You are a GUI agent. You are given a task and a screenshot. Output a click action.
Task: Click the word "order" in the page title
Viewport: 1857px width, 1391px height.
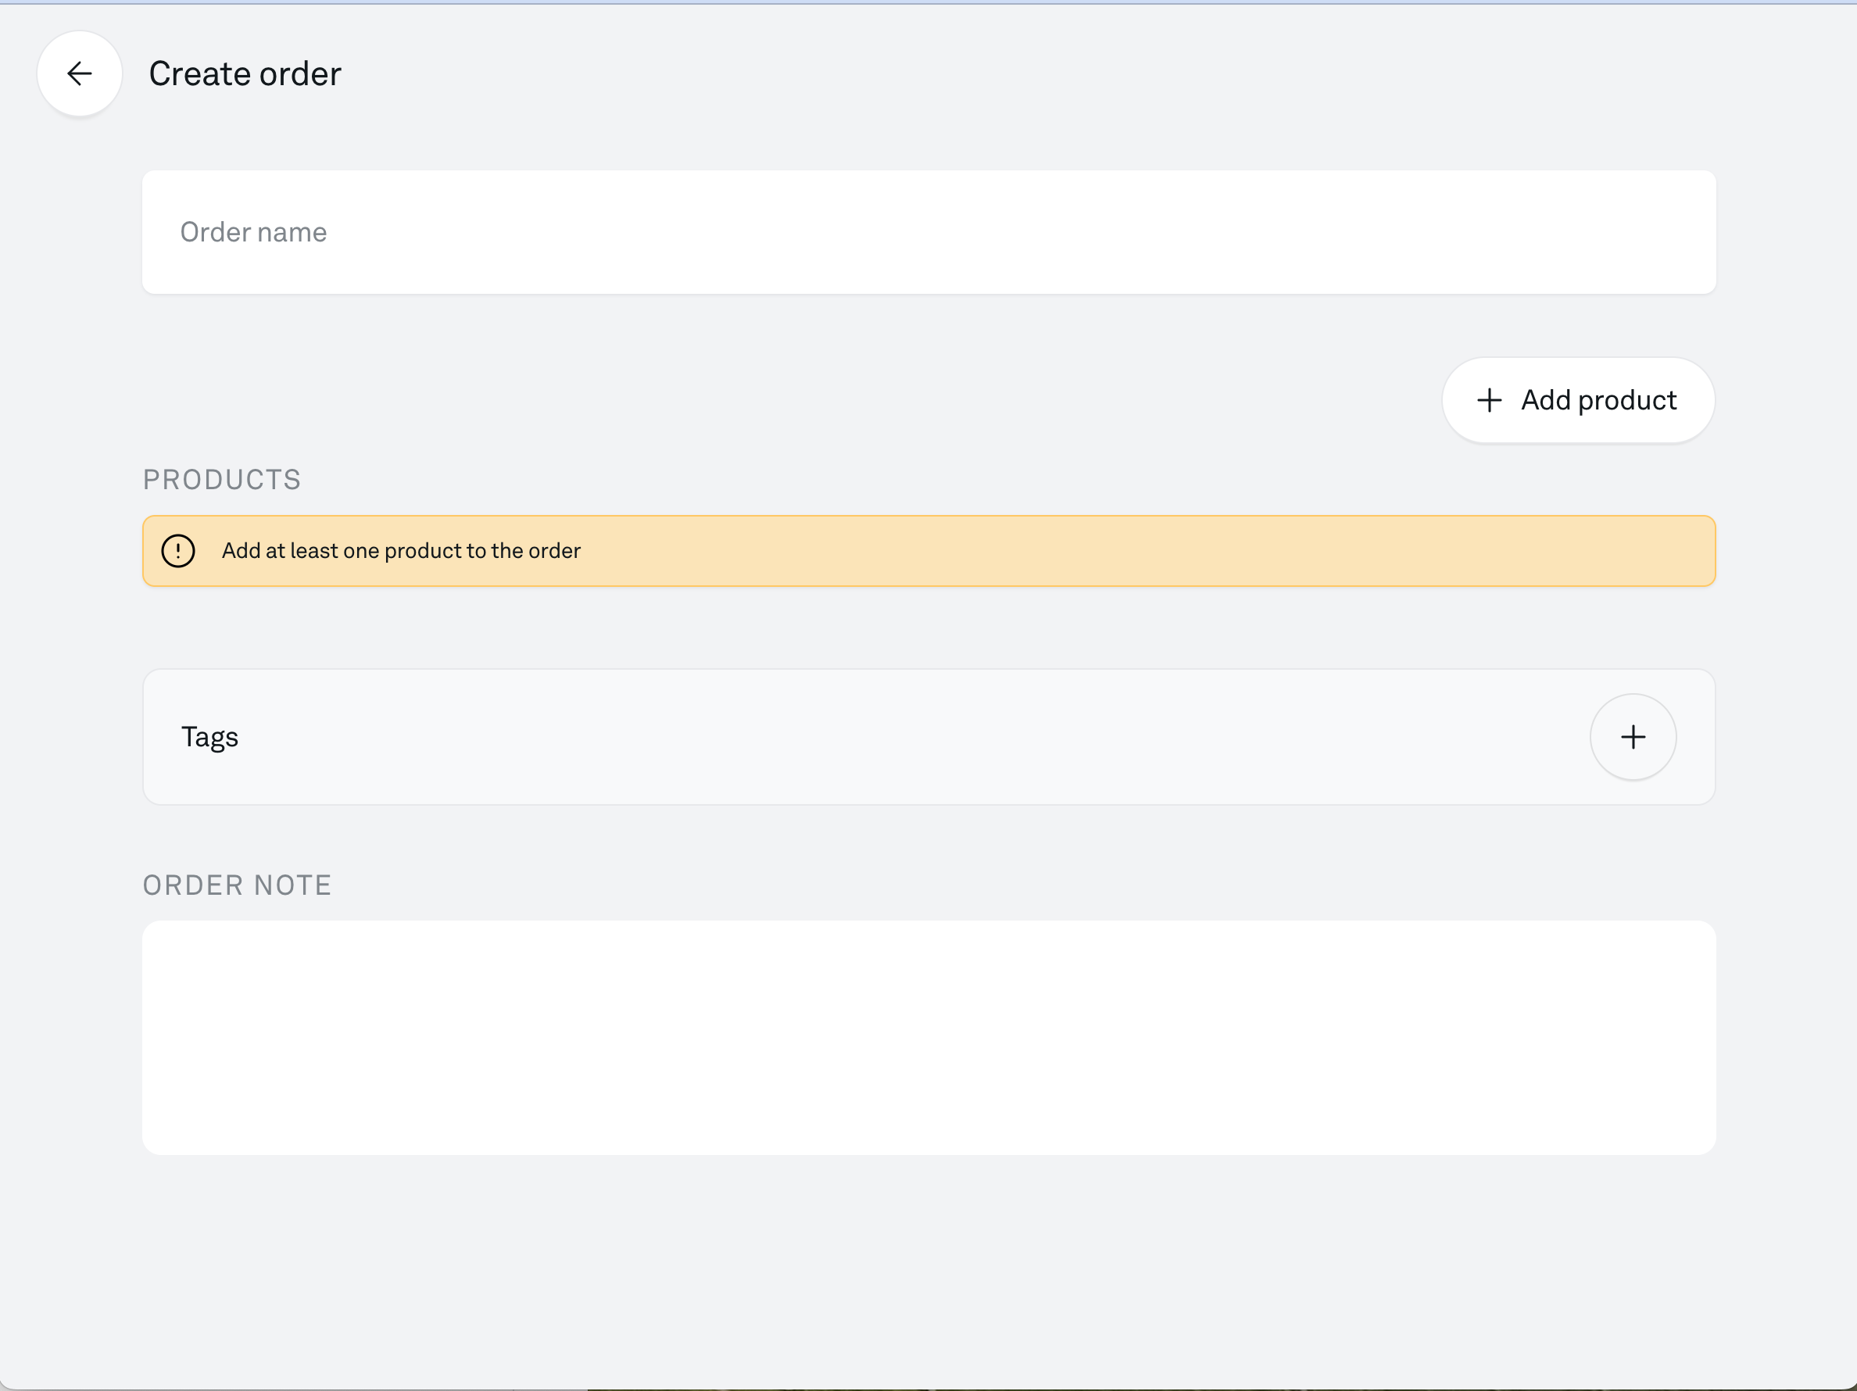(x=299, y=74)
